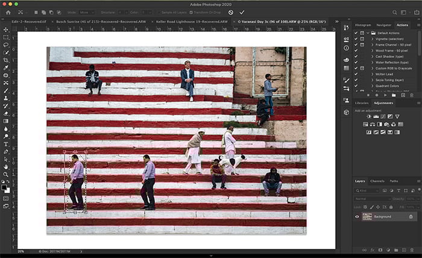Begin recording an action
422x258 pixels.
tap(377, 95)
